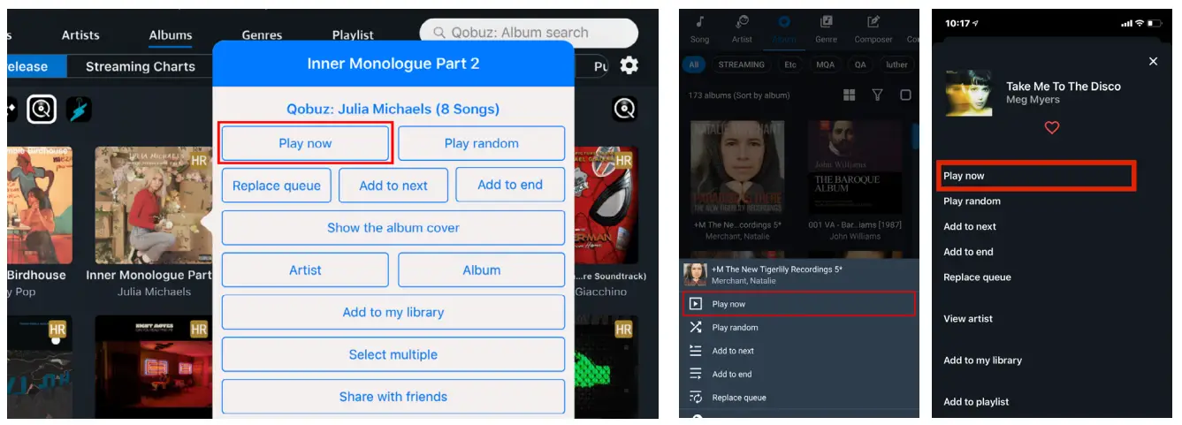The width and height of the screenshot is (1182, 425).
Task: Select Replace queue in the Meg Myers menu
Action: pyautogui.click(x=977, y=277)
